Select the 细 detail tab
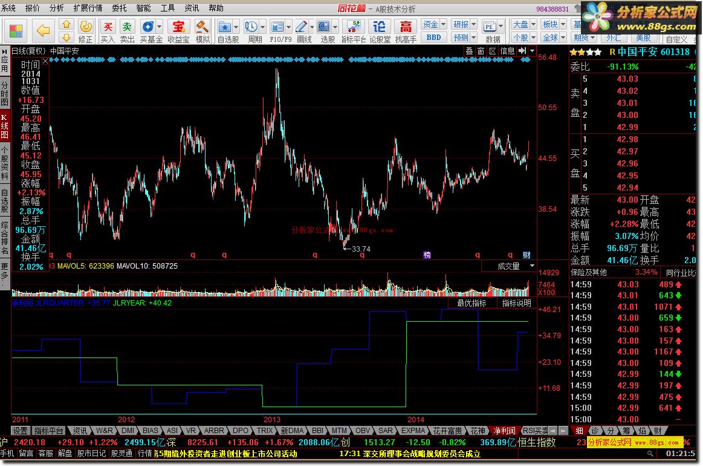 (x=579, y=431)
